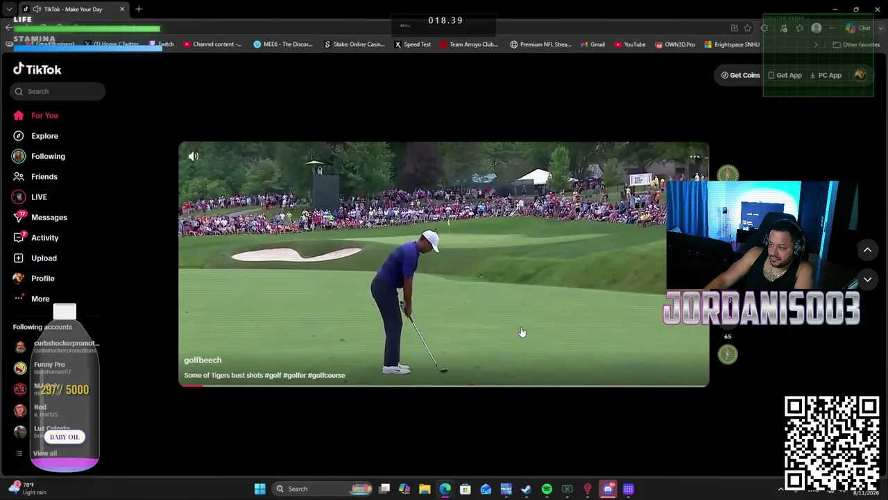Viewport: 888px width, 500px height.
Task: Toggle the video mute speaker icon
Action: [x=194, y=156]
